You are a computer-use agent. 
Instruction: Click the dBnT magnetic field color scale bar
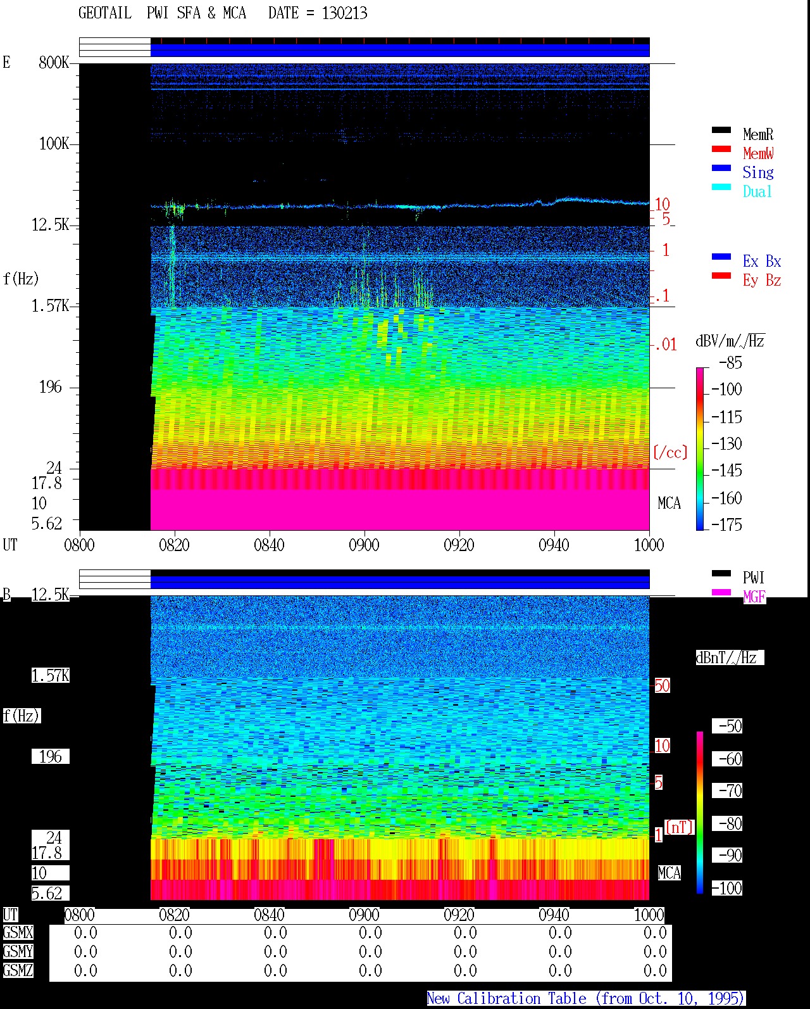pos(700,813)
